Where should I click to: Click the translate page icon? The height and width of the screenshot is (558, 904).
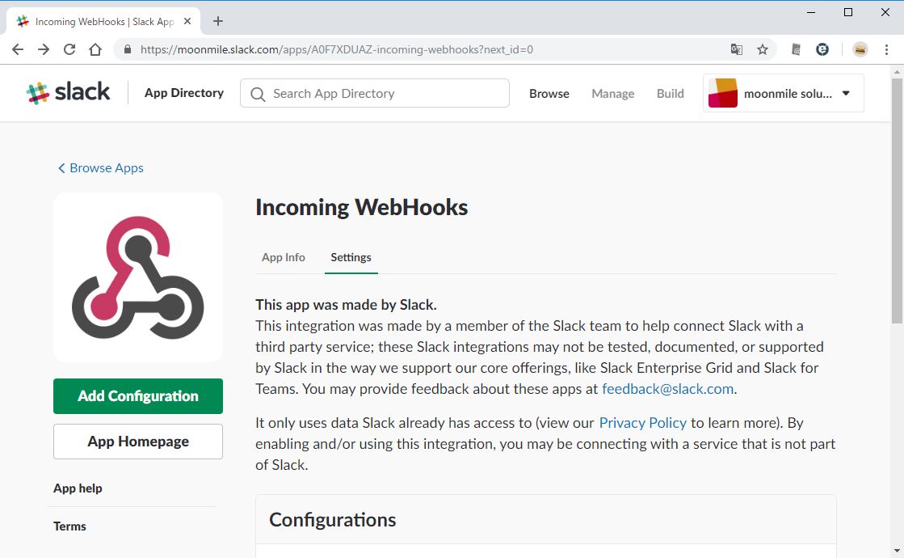click(x=737, y=49)
